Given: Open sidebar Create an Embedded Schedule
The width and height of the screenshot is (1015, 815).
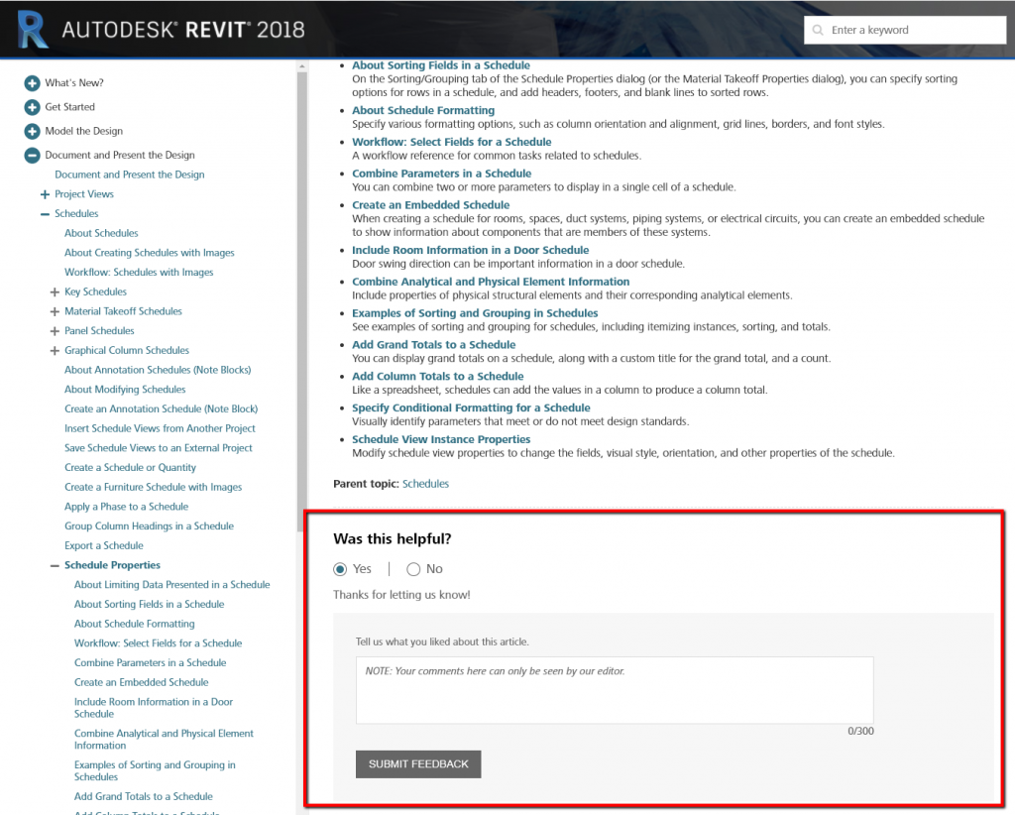Looking at the screenshot, I should tap(141, 682).
